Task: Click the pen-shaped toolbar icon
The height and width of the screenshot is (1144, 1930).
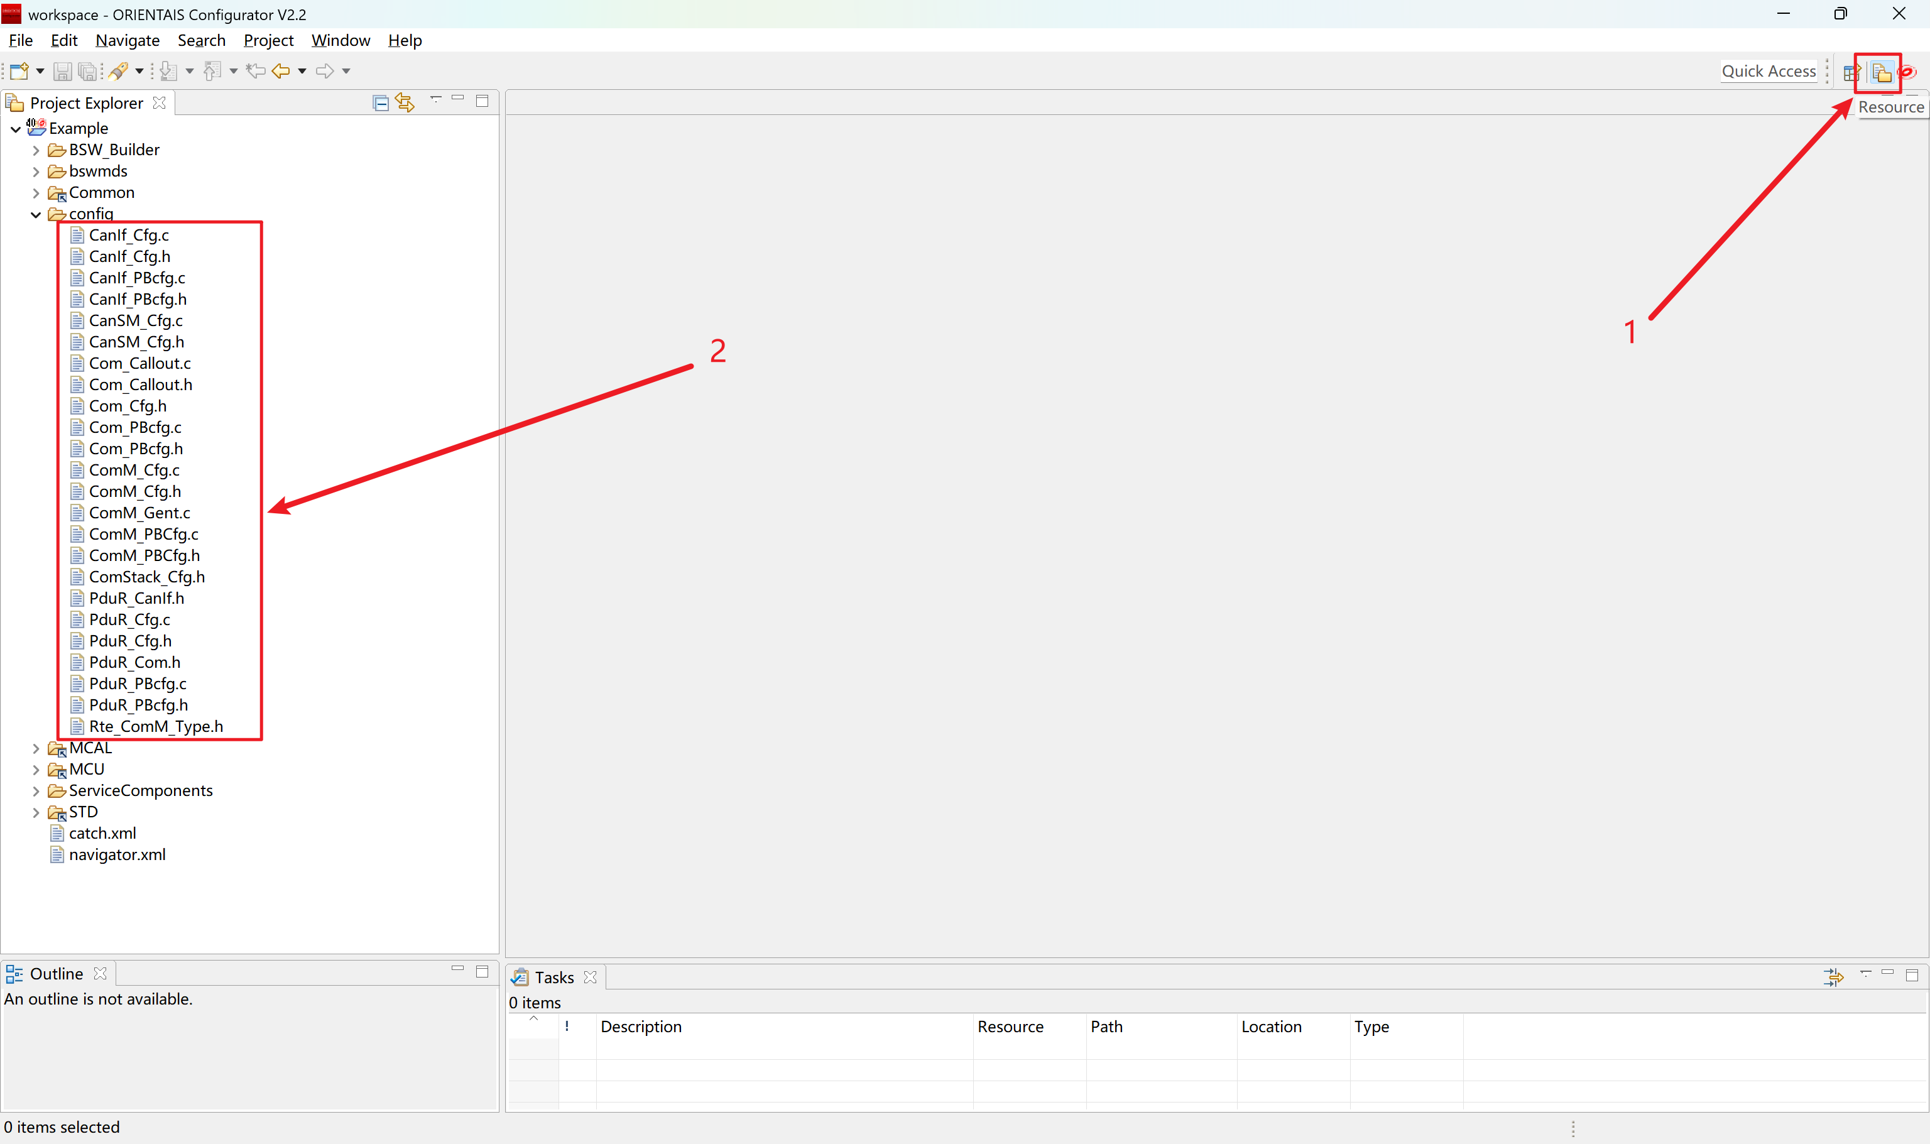Action: pyautogui.click(x=118, y=71)
